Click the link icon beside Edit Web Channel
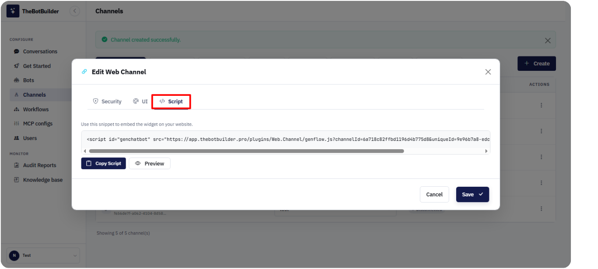 point(84,72)
